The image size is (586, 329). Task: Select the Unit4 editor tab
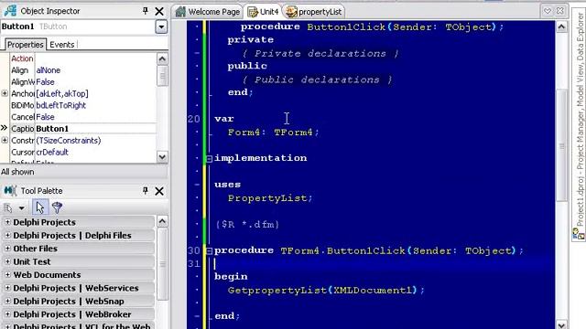264,12
